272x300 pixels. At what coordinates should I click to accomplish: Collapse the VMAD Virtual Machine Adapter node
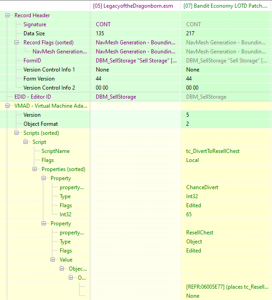click(8, 106)
